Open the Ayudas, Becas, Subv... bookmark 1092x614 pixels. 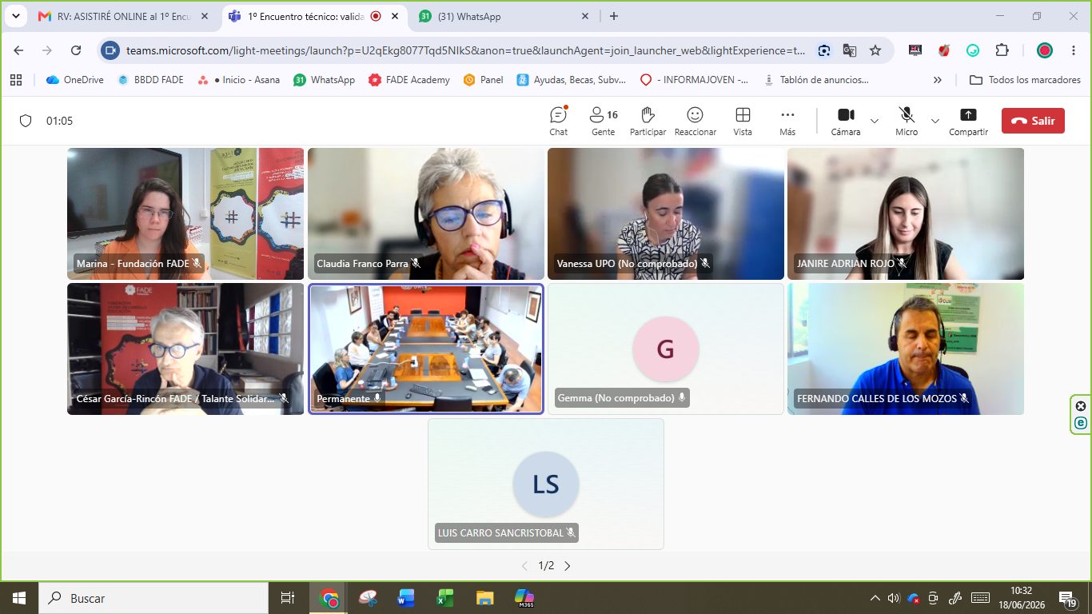click(571, 80)
